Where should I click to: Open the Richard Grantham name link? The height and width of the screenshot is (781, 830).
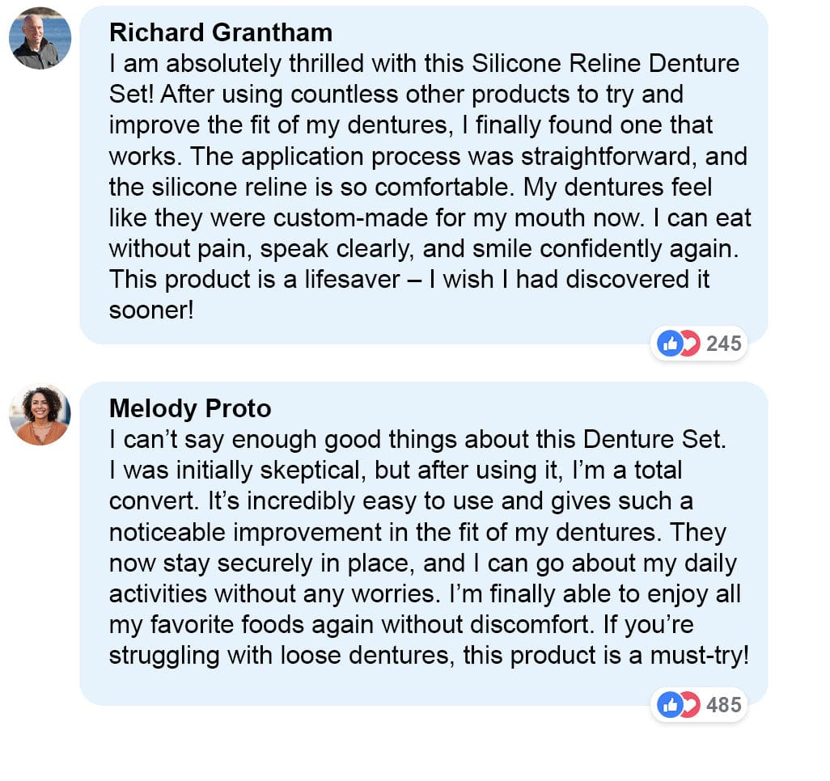pos(220,32)
